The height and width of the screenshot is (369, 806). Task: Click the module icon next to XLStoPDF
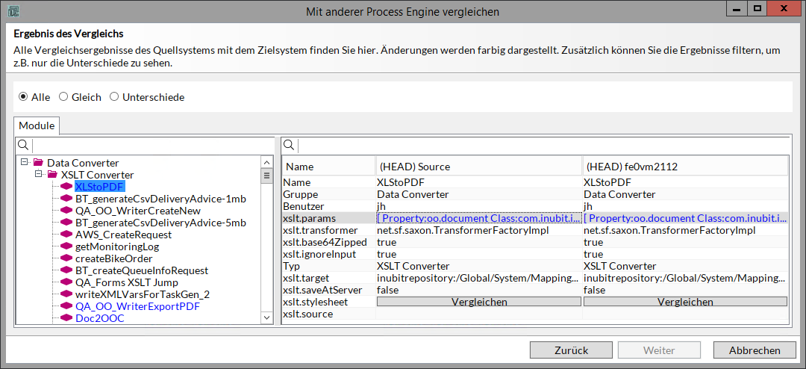(66, 187)
